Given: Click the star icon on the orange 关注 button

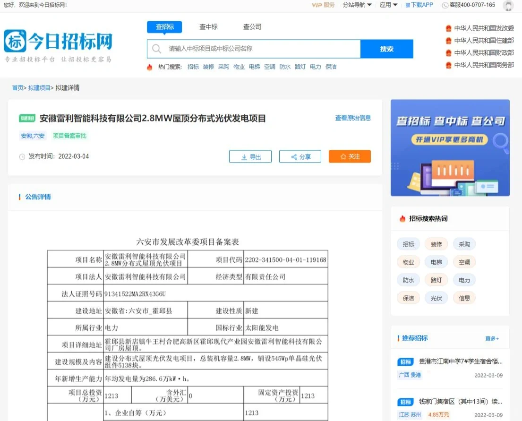Looking at the screenshot, I should pyautogui.click(x=342, y=156).
